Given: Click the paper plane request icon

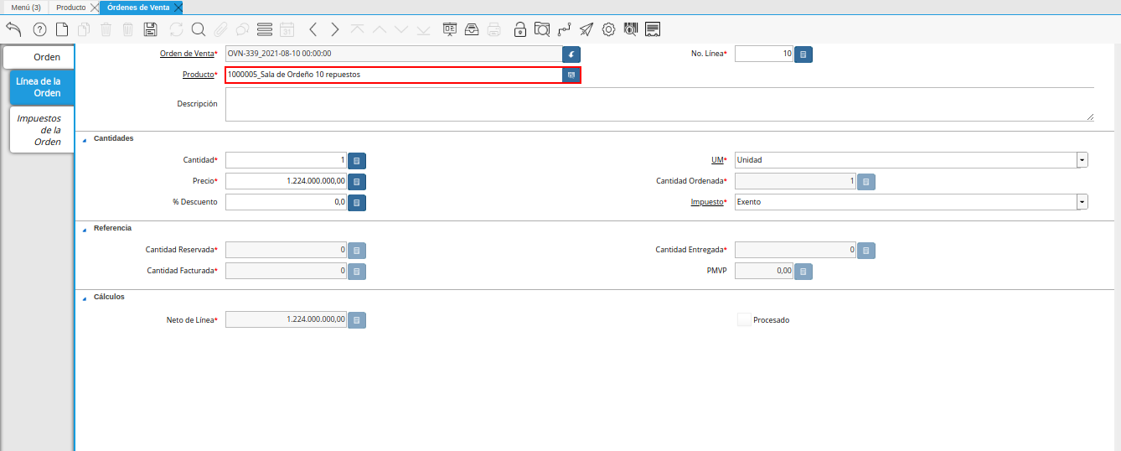Looking at the screenshot, I should [x=586, y=29].
